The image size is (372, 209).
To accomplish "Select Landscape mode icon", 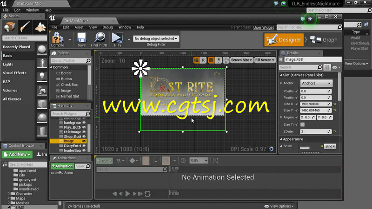I will [x=40, y=27].
